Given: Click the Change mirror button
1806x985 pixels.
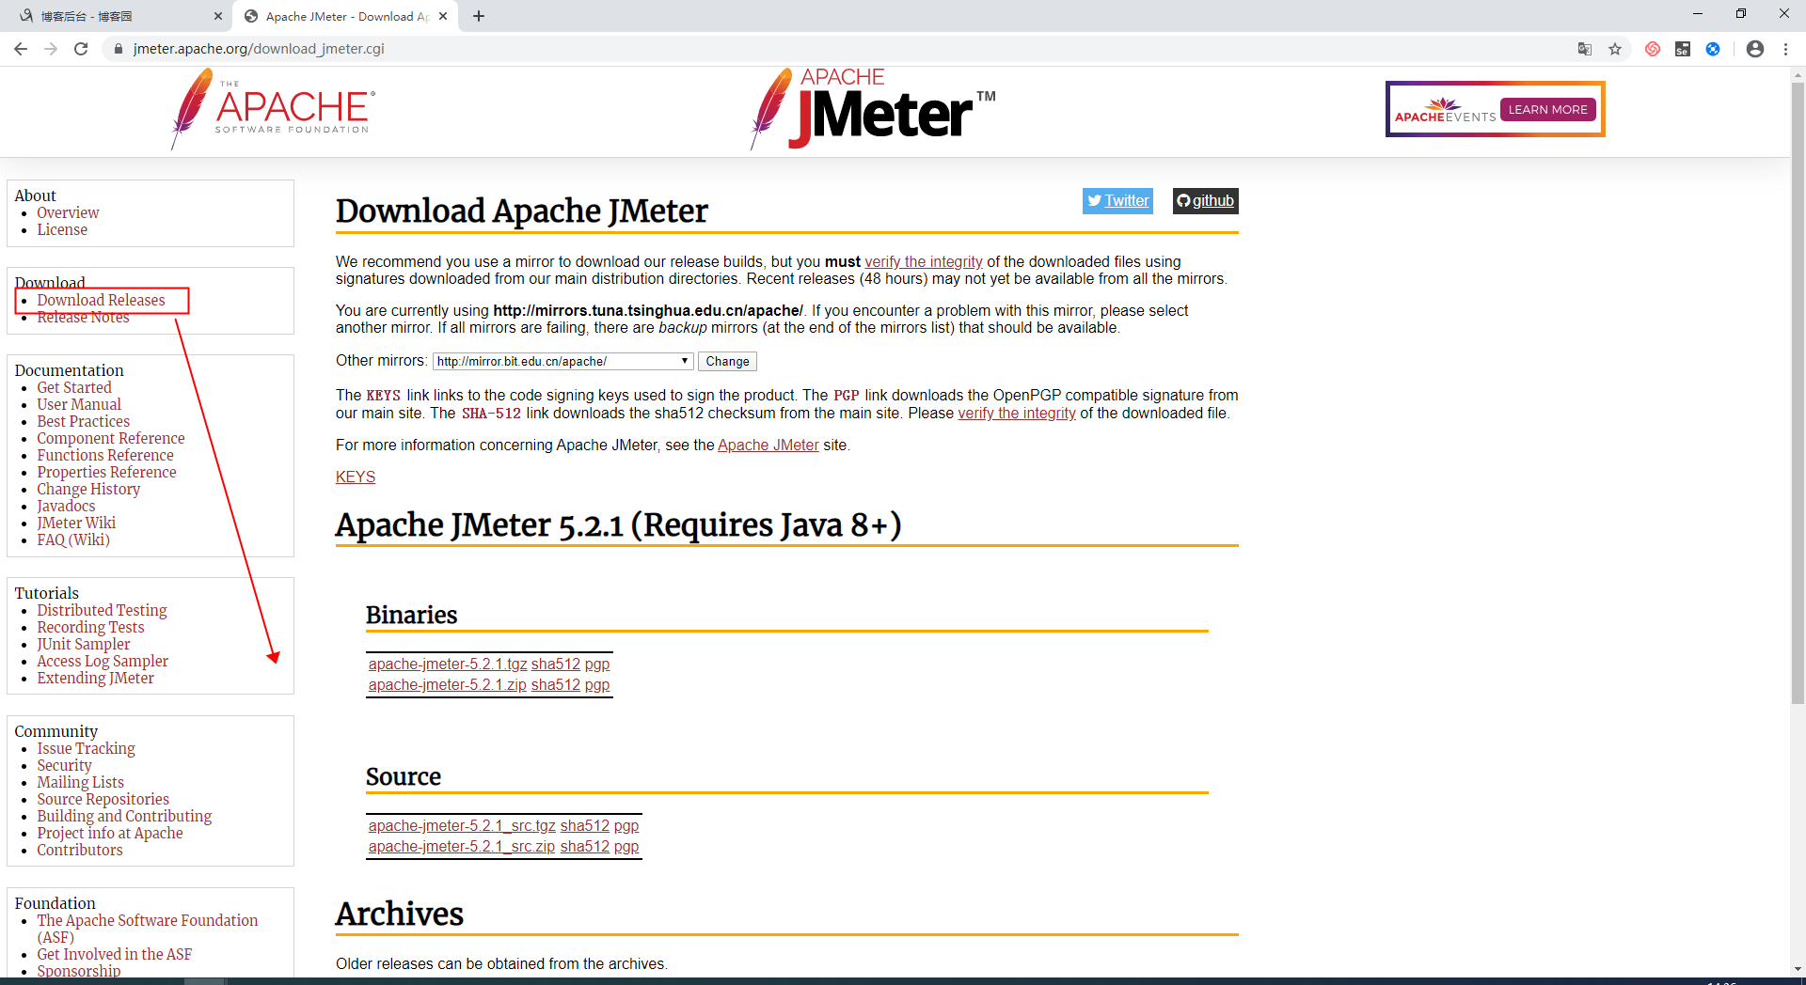Looking at the screenshot, I should [727, 361].
